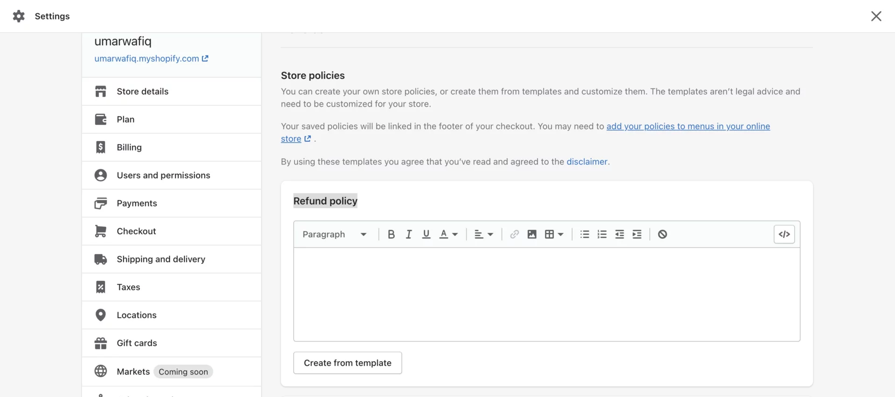Insert an image in the editor
This screenshot has height=397, width=895.
point(532,234)
